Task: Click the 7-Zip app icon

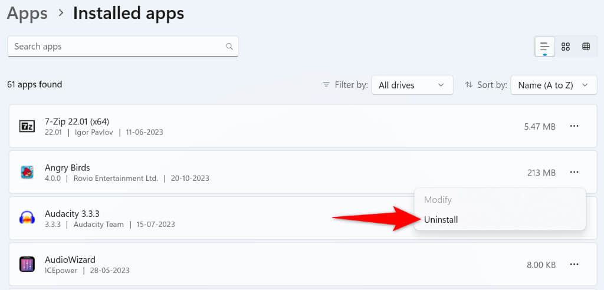Action: click(x=27, y=126)
